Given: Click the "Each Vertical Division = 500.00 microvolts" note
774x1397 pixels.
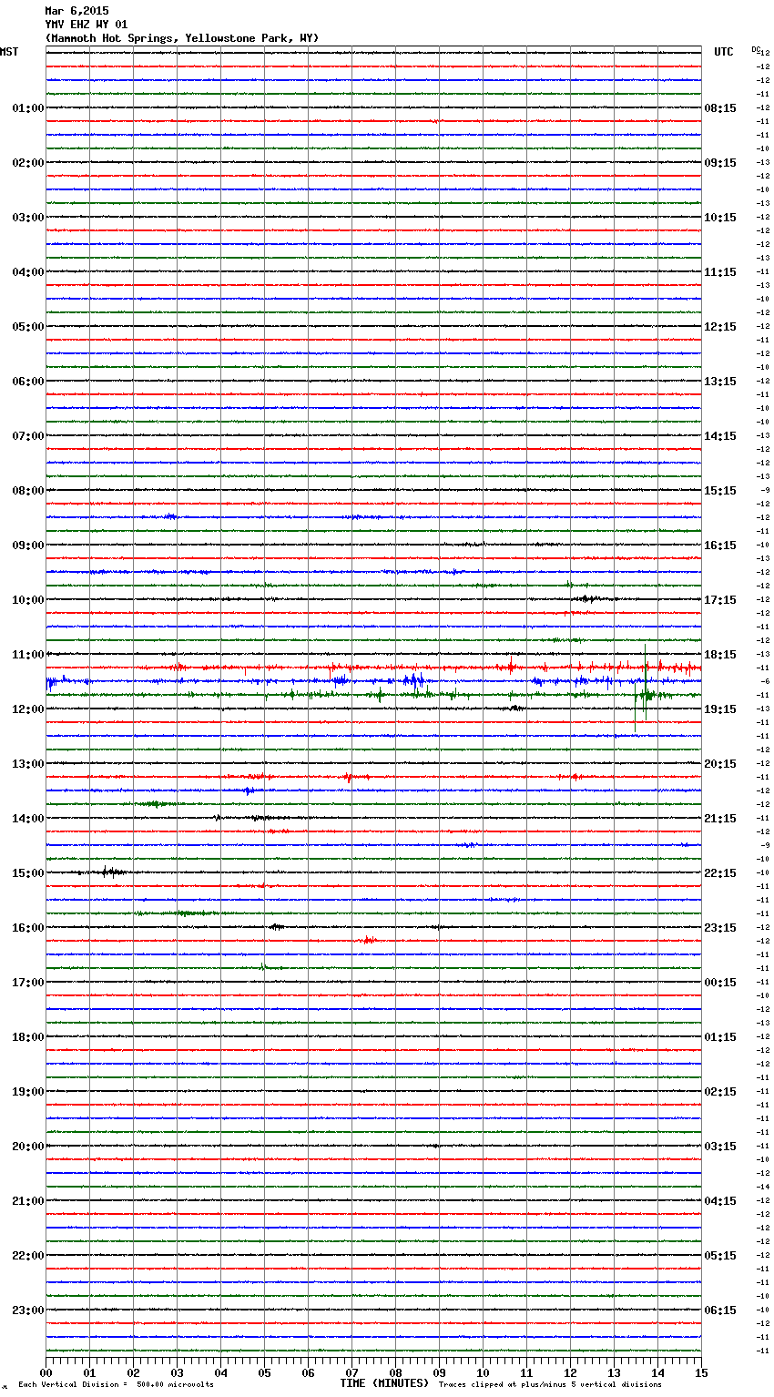Looking at the screenshot, I should pos(116,1384).
